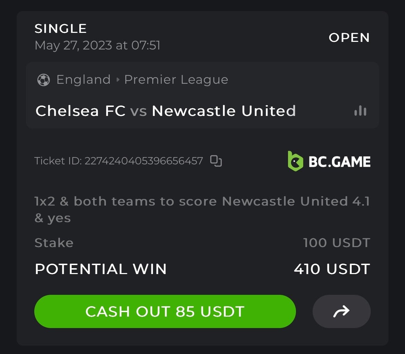Click the POTENTIAL WIN label
The width and height of the screenshot is (405, 354).
pyautogui.click(x=101, y=269)
